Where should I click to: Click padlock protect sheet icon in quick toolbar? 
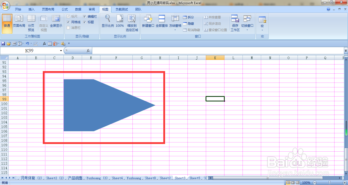63,44
